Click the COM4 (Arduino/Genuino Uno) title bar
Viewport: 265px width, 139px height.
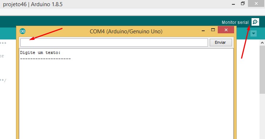tap(126, 31)
